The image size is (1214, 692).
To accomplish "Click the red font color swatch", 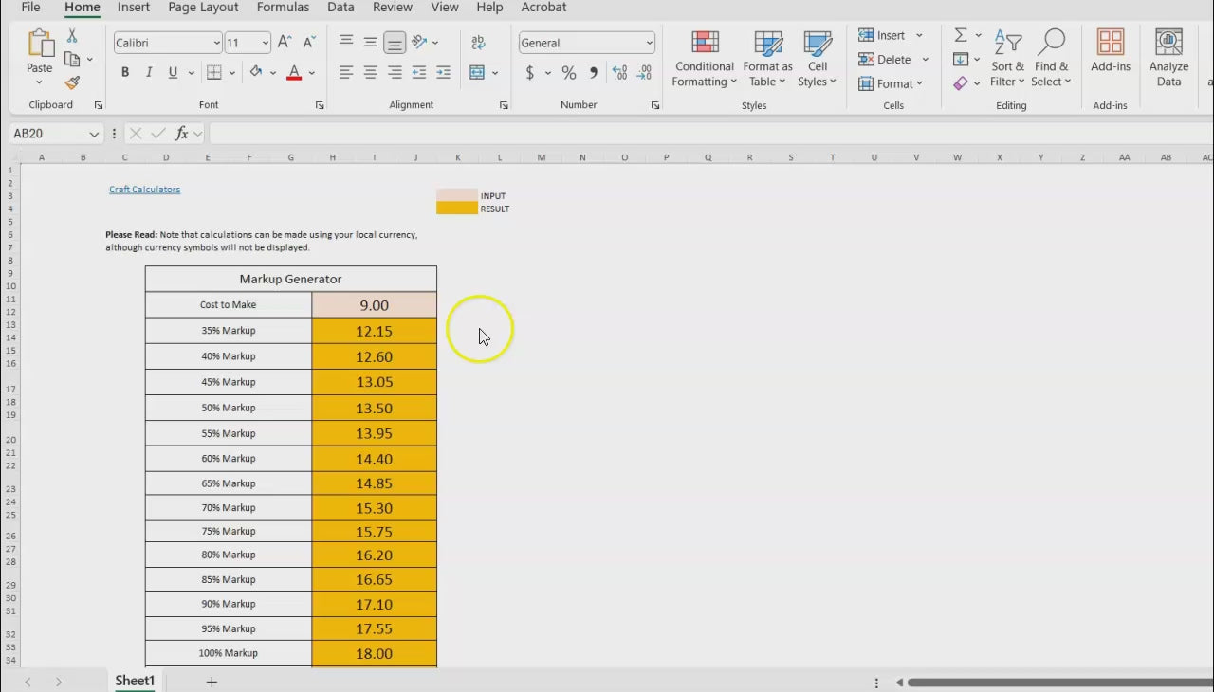I will click(294, 73).
